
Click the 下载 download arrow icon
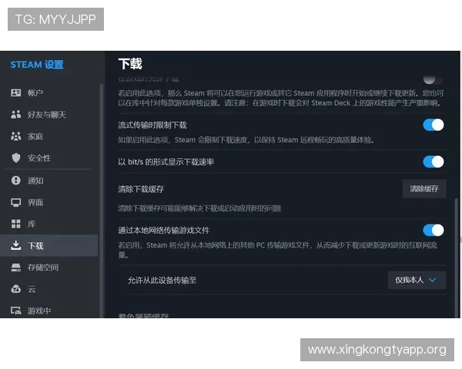tap(16, 245)
